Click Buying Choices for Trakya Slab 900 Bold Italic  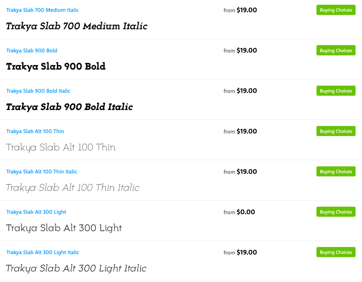click(335, 91)
